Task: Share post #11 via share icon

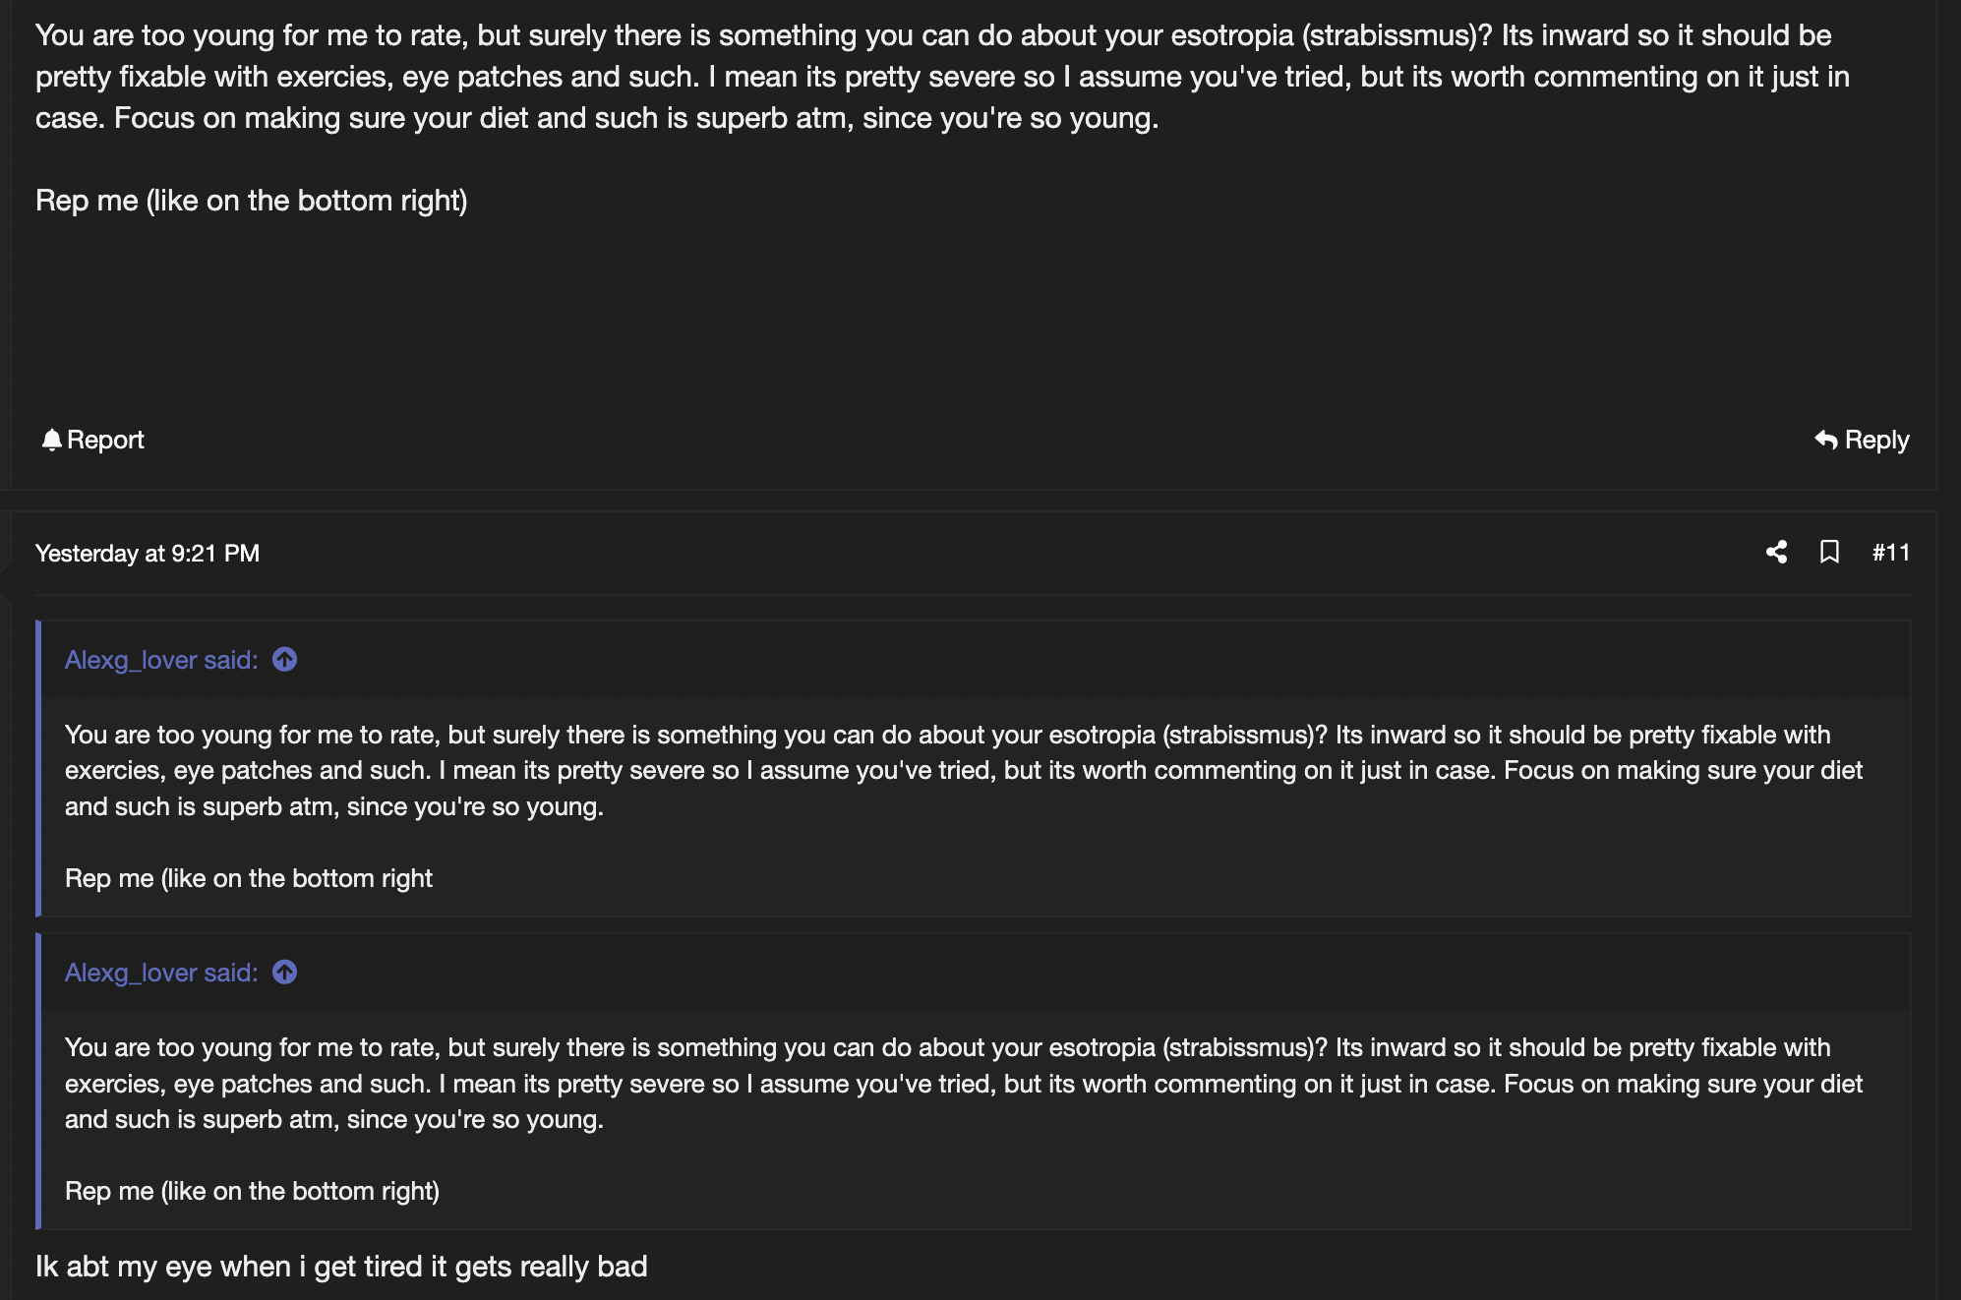Action: click(x=1776, y=552)
